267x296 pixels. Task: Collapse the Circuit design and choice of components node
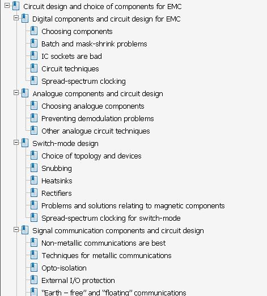7,6
